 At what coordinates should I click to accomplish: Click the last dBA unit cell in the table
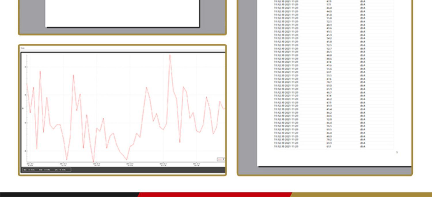tap(362, 146)
